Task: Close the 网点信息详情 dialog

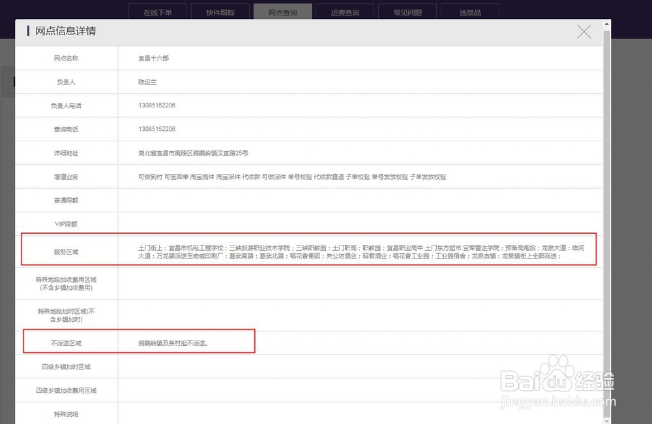Action: click(x=584, y=31)
